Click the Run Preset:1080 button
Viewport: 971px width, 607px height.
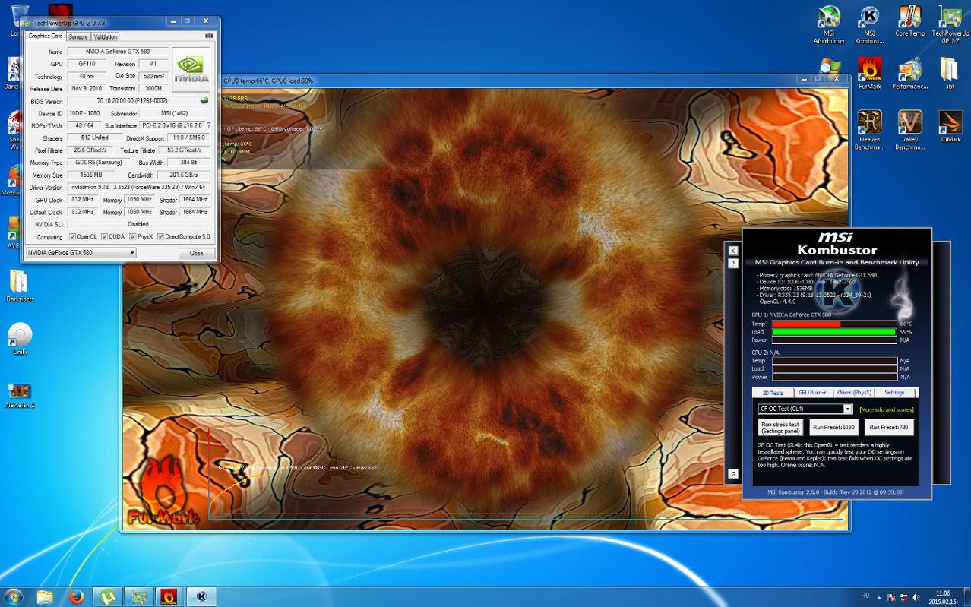point(833,428)
